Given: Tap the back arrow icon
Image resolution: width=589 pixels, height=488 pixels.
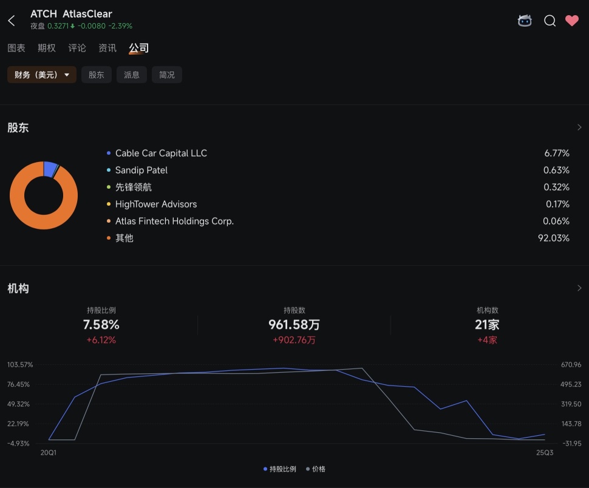Looking at the screenshot, I should click(12, 21).
